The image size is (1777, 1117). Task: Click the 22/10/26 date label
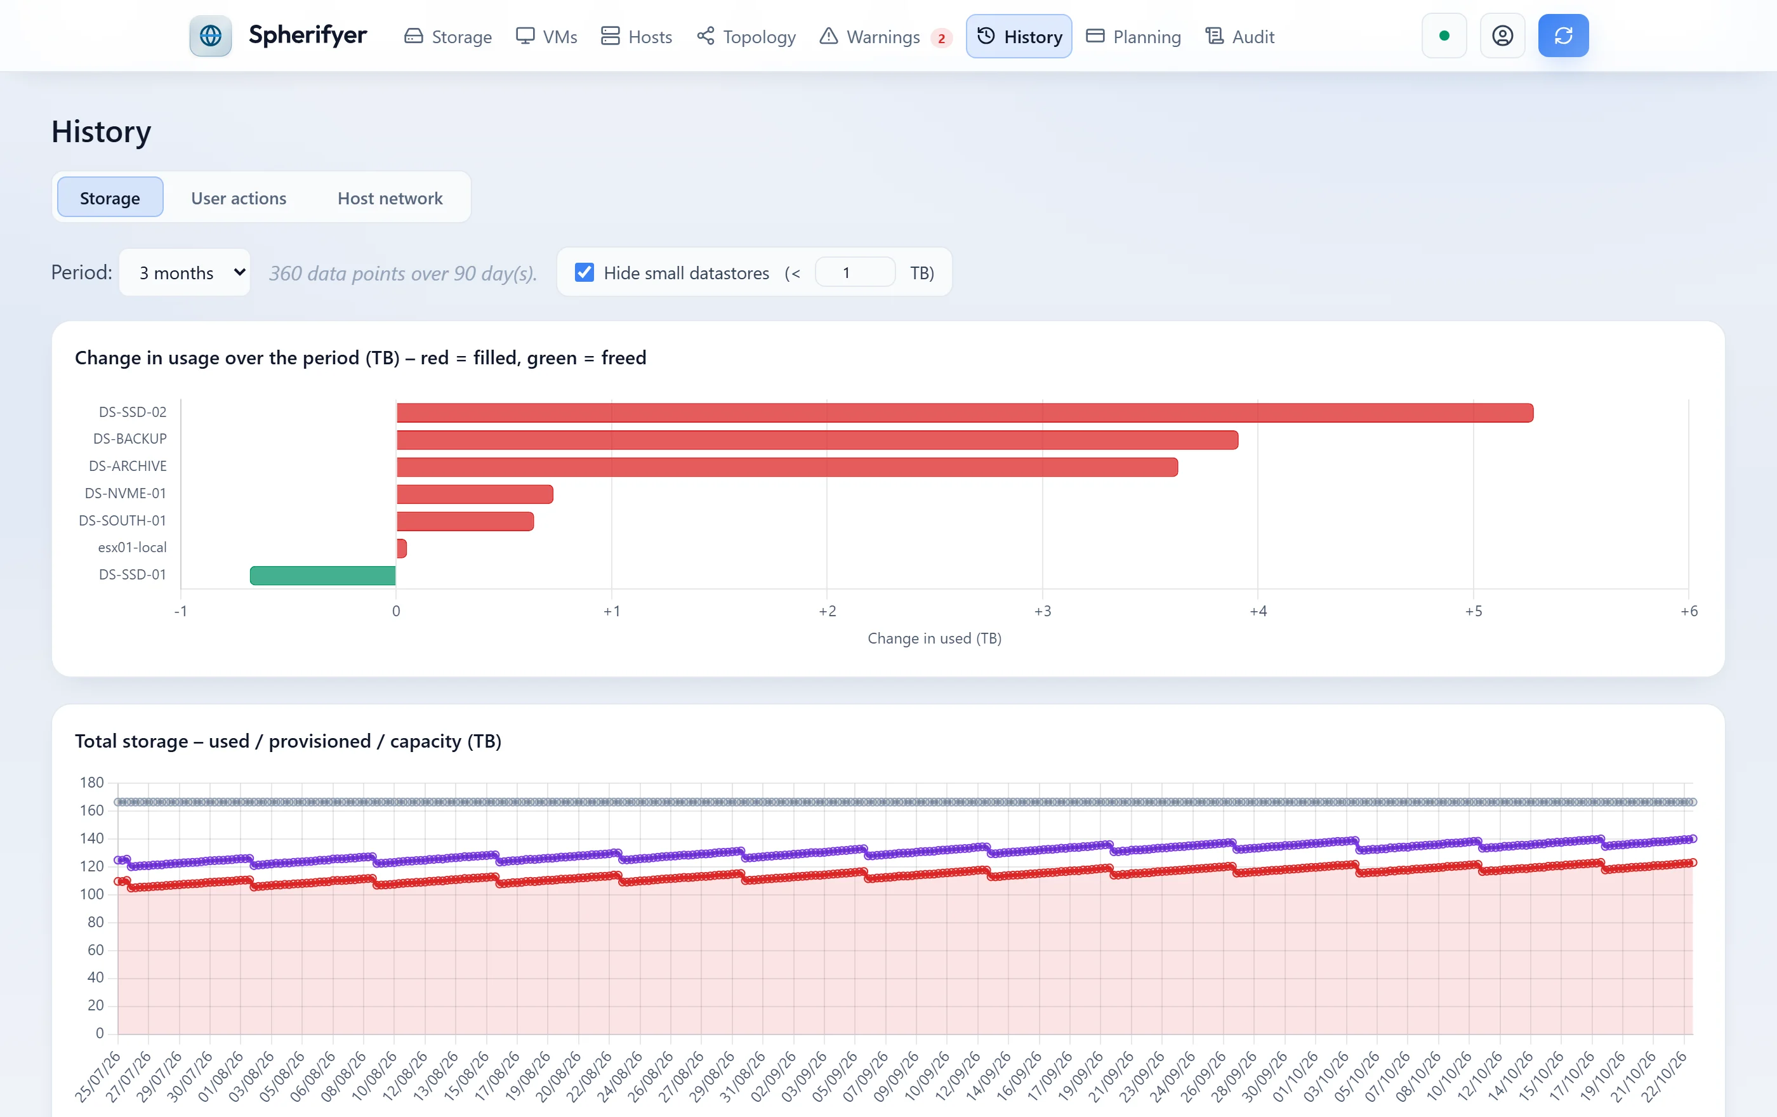[1664, 1076]
